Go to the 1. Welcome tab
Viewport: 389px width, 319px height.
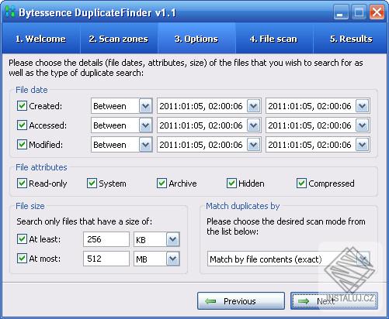click(41, 39)
